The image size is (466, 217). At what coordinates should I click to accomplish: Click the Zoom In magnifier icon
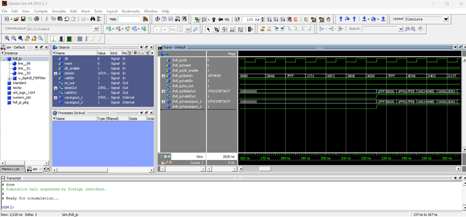click(x=7, y=38)
